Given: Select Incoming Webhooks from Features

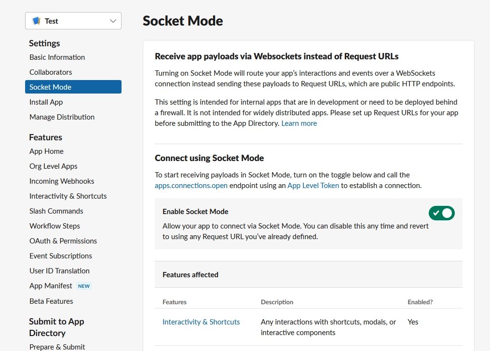Looking at the screenshot, I should (x=61, y=181).
